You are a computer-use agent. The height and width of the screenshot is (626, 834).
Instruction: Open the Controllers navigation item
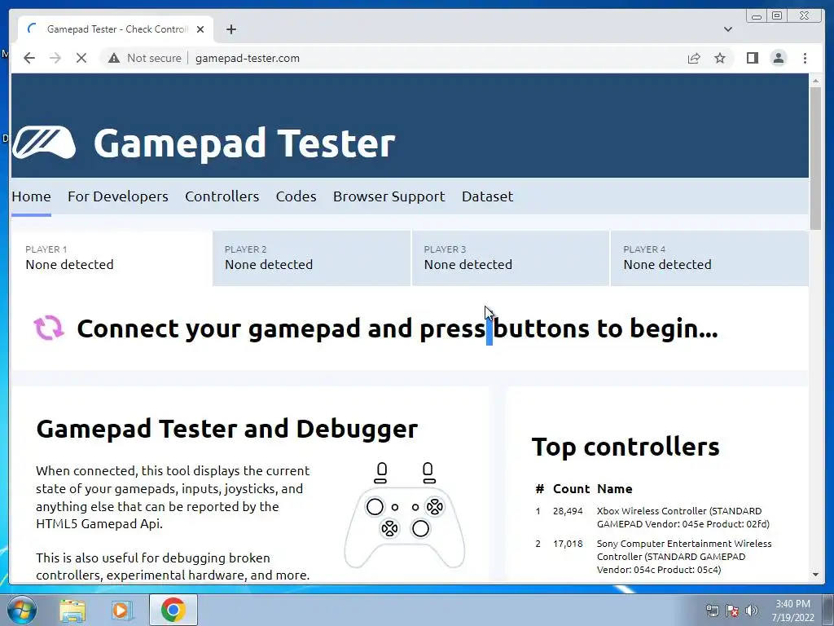tap(222, 196)
